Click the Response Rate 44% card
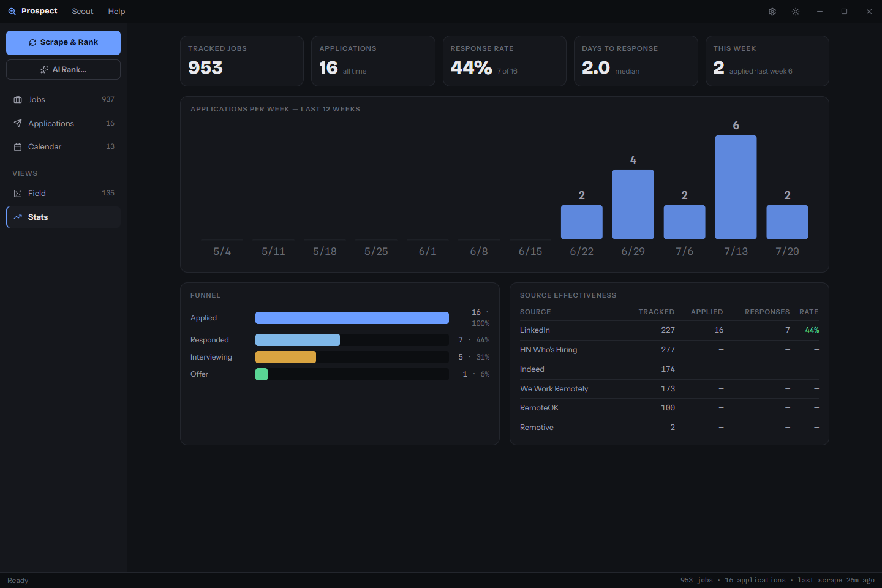Screen dimensions: 882x588 point(505,61)
